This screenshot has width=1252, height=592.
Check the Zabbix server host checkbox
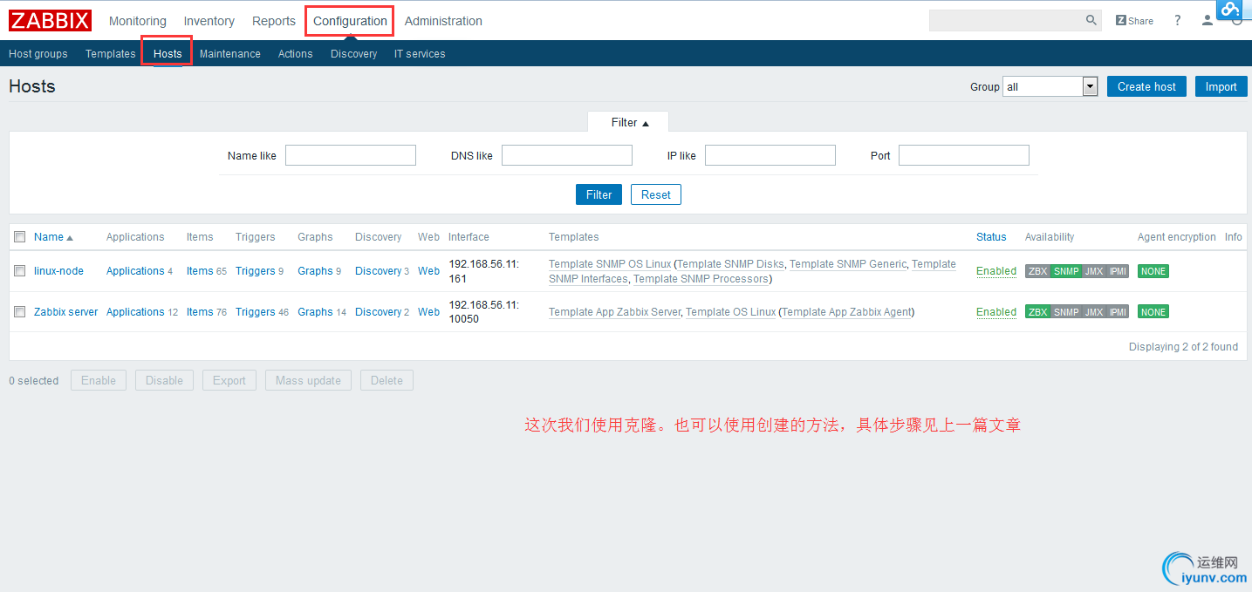[x=20, y=312]
